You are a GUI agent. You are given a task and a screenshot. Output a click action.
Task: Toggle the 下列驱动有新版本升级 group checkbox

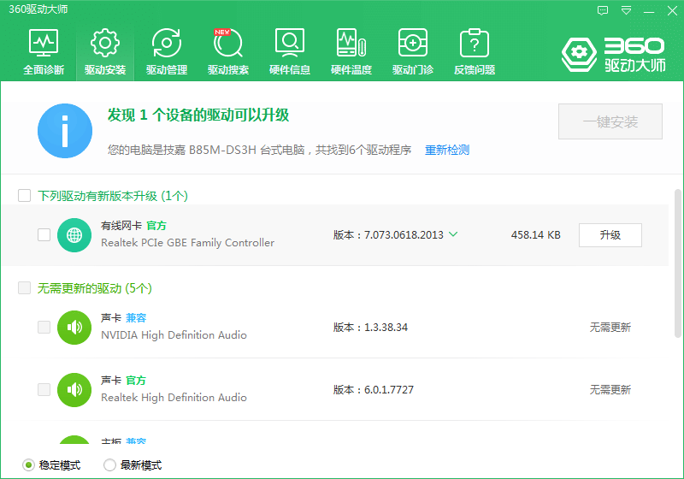pos(25,196)
